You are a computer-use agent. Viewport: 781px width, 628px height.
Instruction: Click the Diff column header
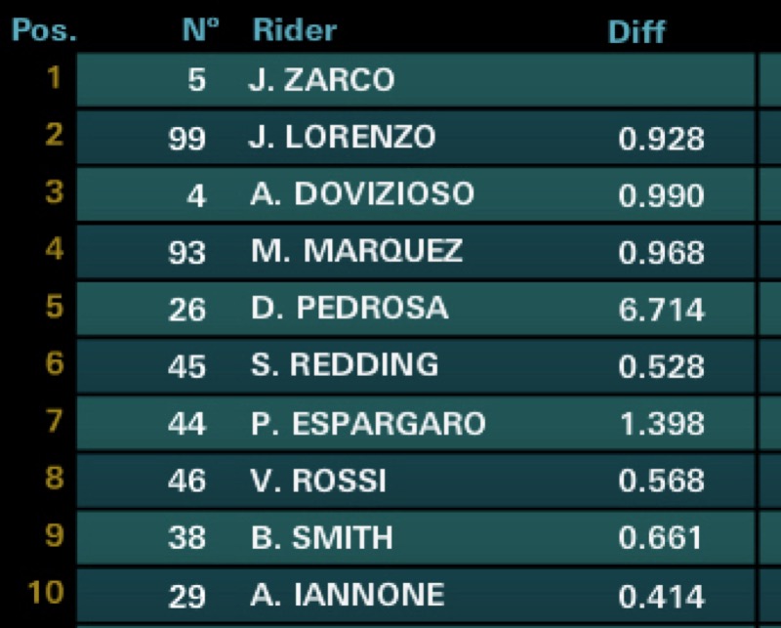[x=636, y=31]
